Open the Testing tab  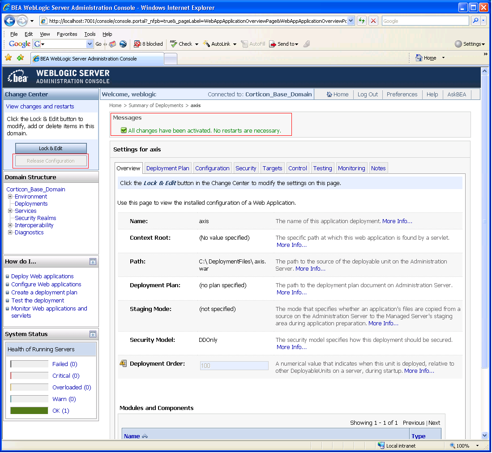point(323,168)
